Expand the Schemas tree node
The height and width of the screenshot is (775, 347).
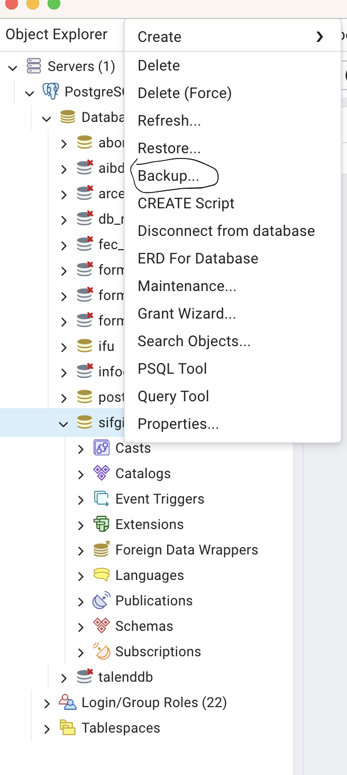(x=81, y=627)
